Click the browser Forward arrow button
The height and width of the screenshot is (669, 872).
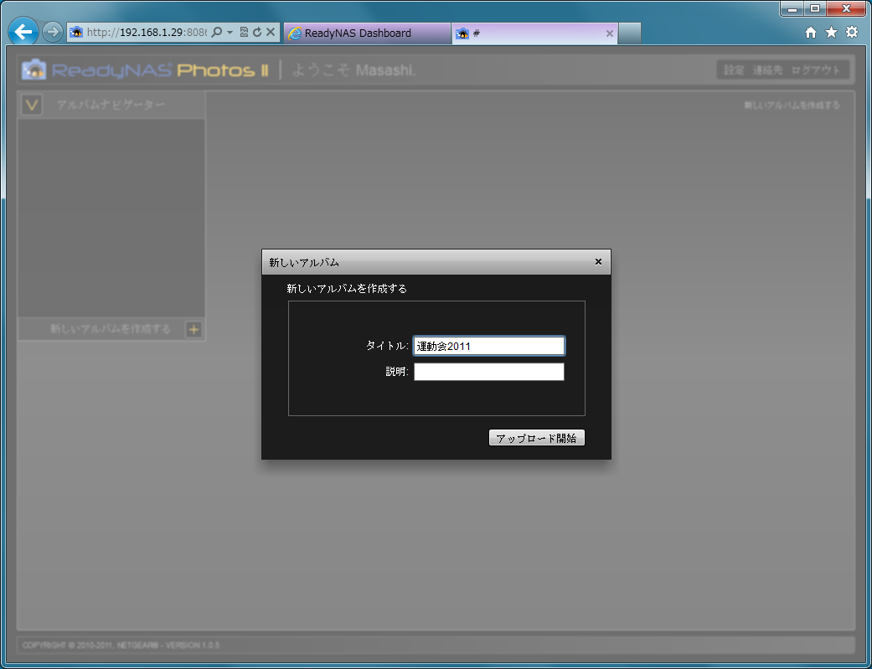[52, 33]
